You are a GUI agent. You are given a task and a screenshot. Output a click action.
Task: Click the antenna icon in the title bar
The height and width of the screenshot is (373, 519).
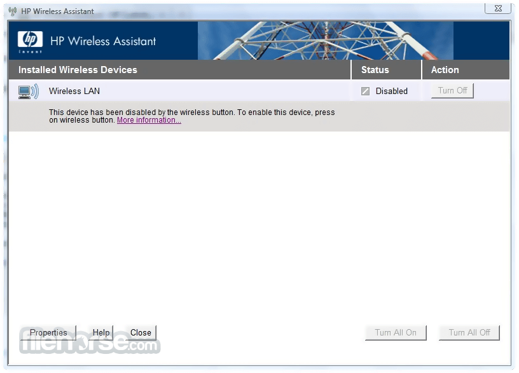tap(13, 11)
